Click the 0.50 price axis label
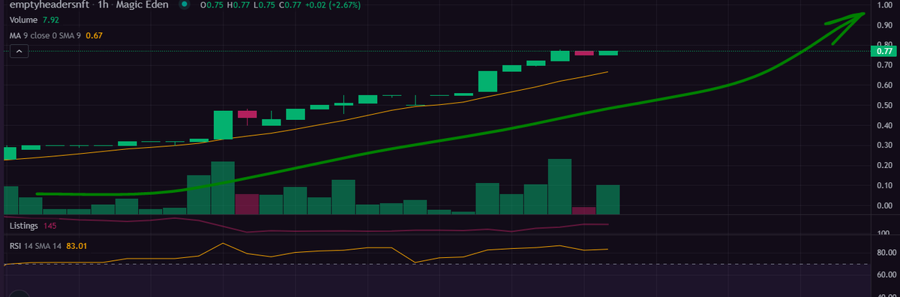Viewport: 900px width, 297px height. (884, 105)
